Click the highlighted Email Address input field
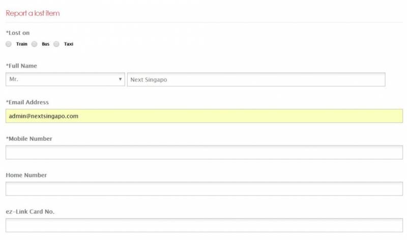Image resolution: width=407 pixels, height=240 pixels. 204,116
